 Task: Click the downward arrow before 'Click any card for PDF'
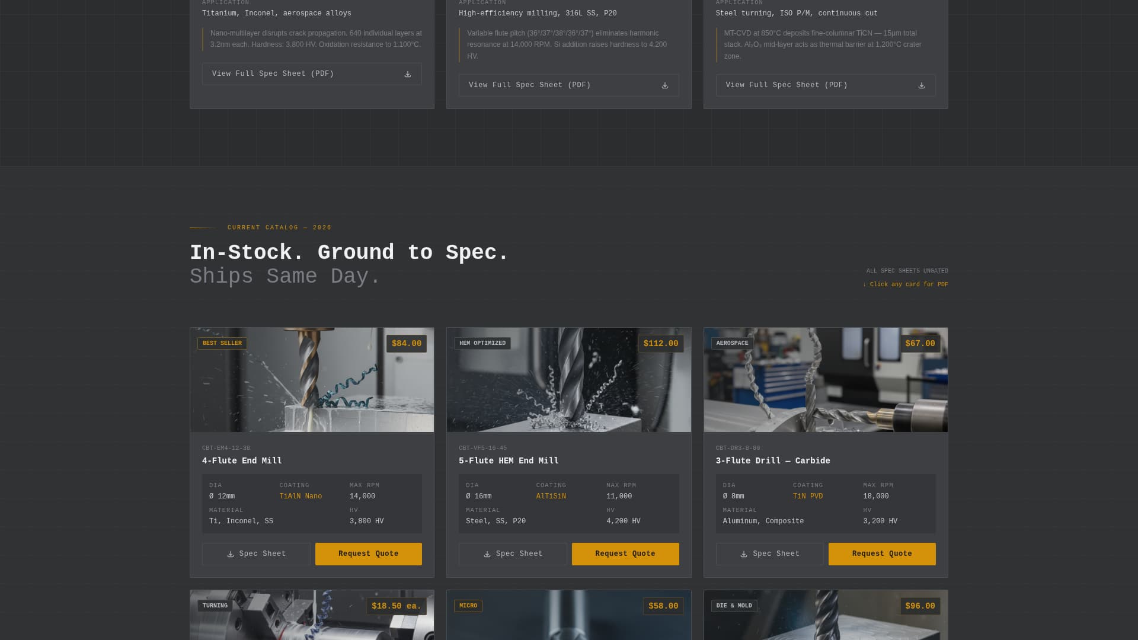point(865,284)
